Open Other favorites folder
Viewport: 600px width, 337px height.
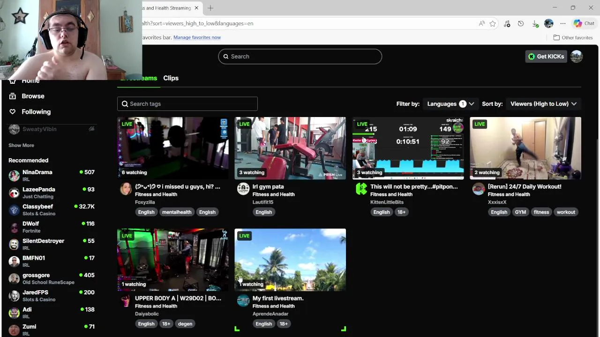click(573, 37)
